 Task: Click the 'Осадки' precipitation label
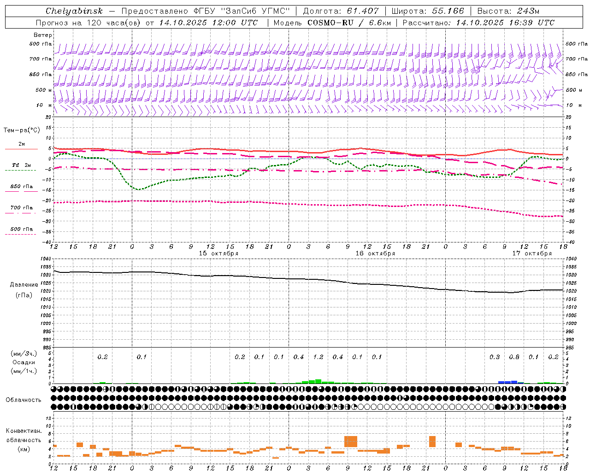[24, 362]
